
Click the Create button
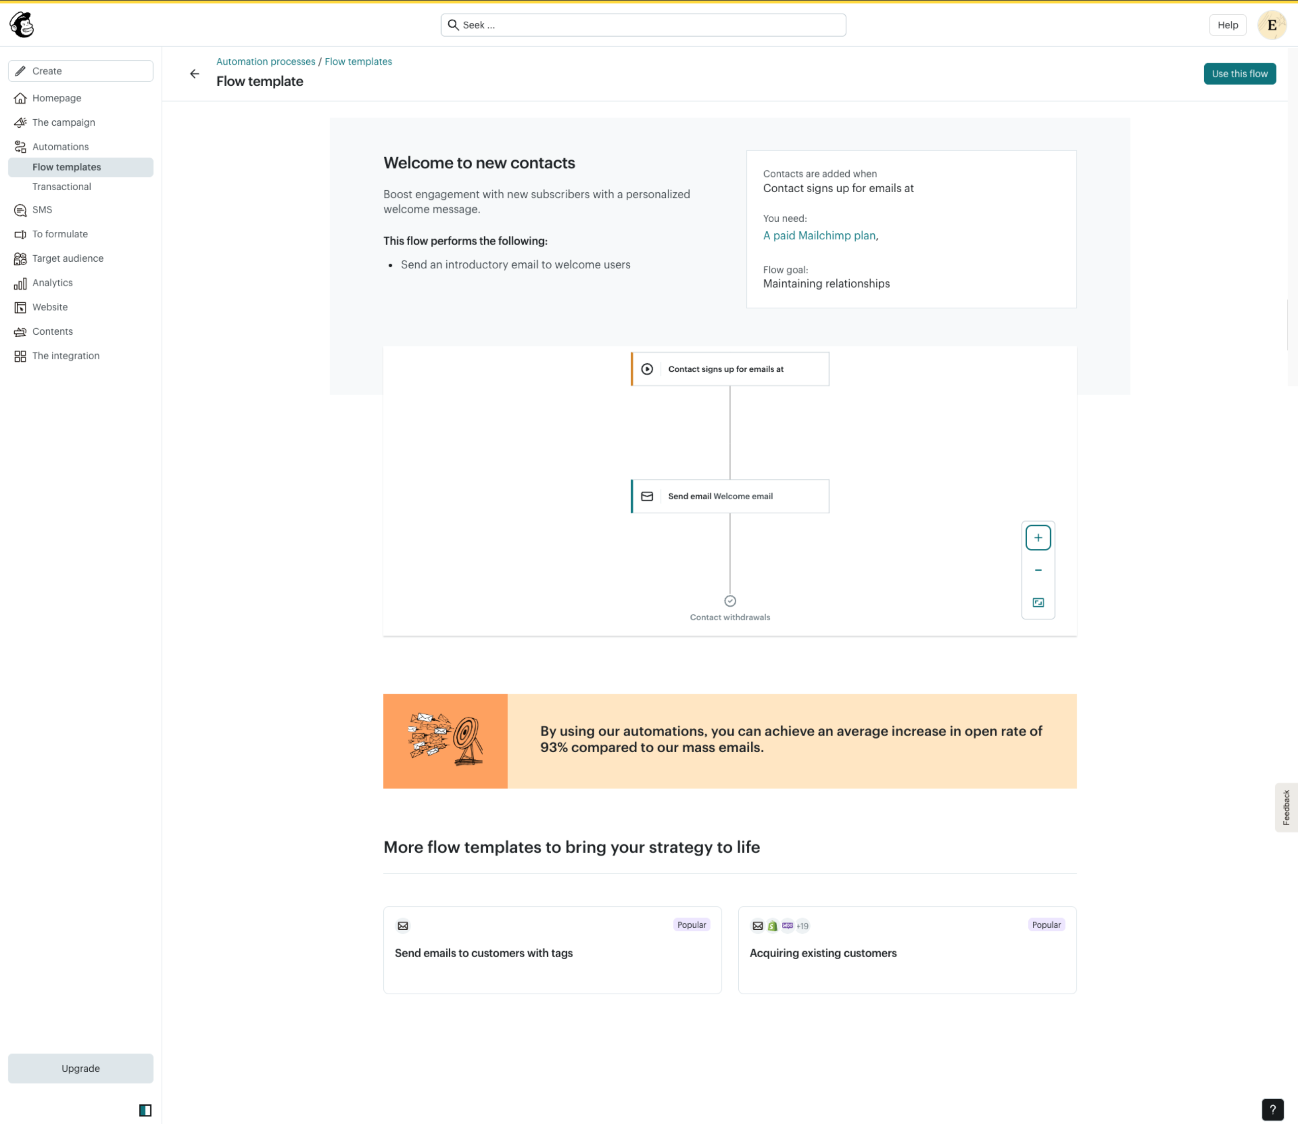click(80, 71)
